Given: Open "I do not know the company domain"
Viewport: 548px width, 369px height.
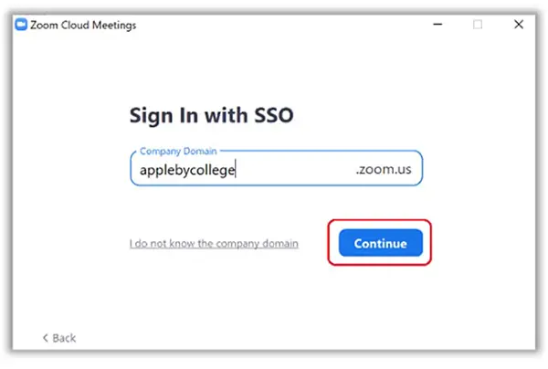Looking at the screenshot, I should pos(214,243).
